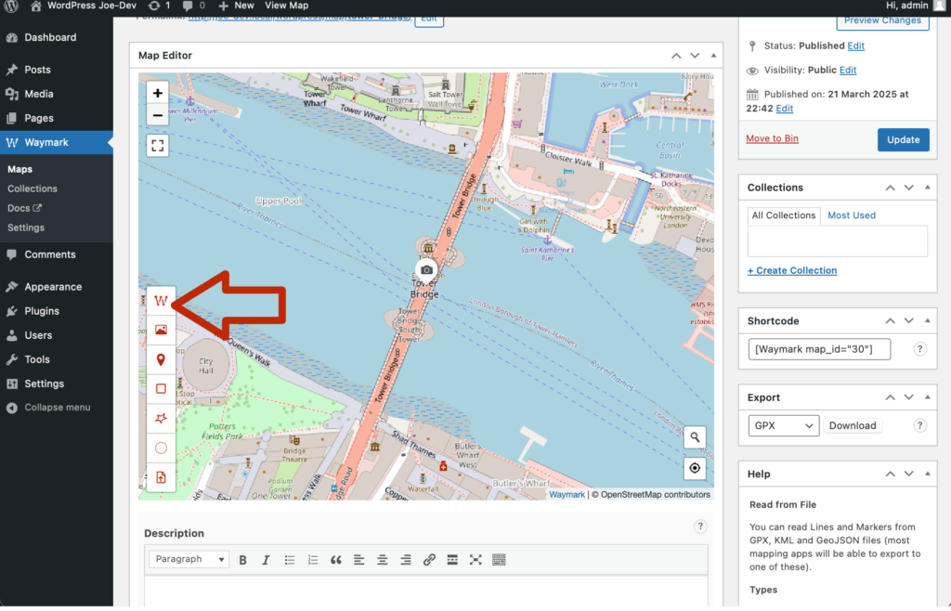Open Collections in the Waymark submenu

point(33,188)
